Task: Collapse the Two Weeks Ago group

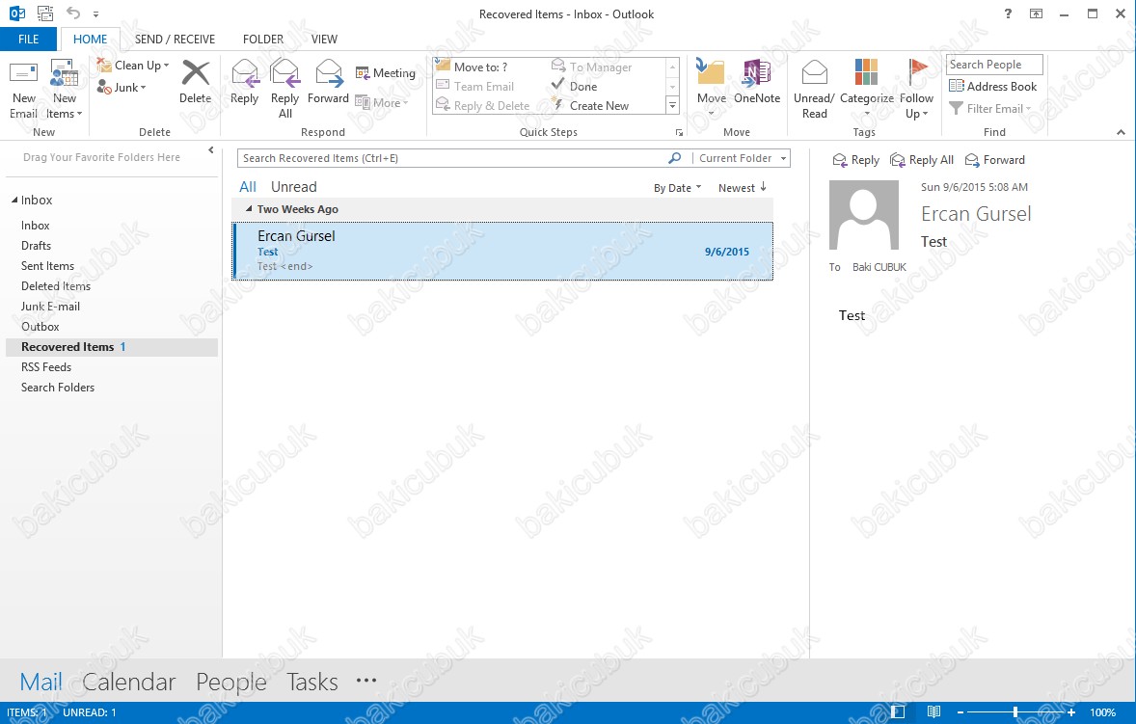Action: (x=249, y=208)
